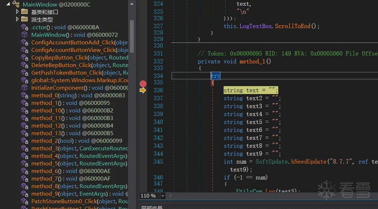Select the ConfigAccountButtonAdd_Click tree node
Image resolution: width=378 pixels, height=209 pixels.
pyautogui.click(x=79, y=42)
